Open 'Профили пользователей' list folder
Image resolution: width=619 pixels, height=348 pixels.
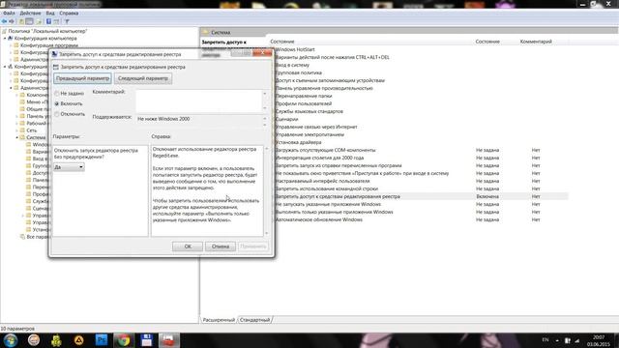[x=303, y=103]
